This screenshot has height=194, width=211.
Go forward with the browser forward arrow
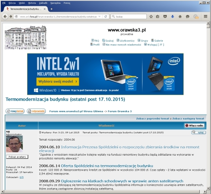[11, 17]
